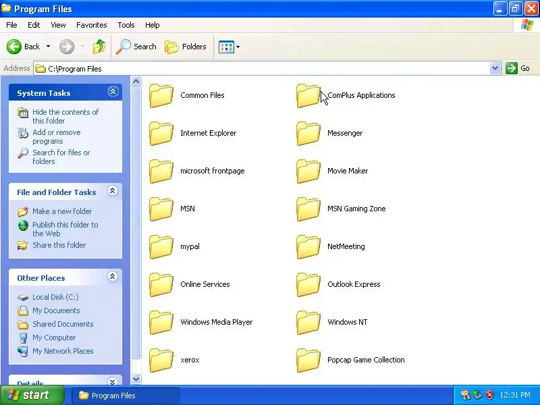Select the Windows Media Player folder icon
540x405 pixels.
pos(161,323)
